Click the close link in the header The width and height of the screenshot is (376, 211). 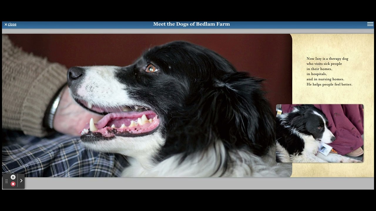click(x=10, y=24)
